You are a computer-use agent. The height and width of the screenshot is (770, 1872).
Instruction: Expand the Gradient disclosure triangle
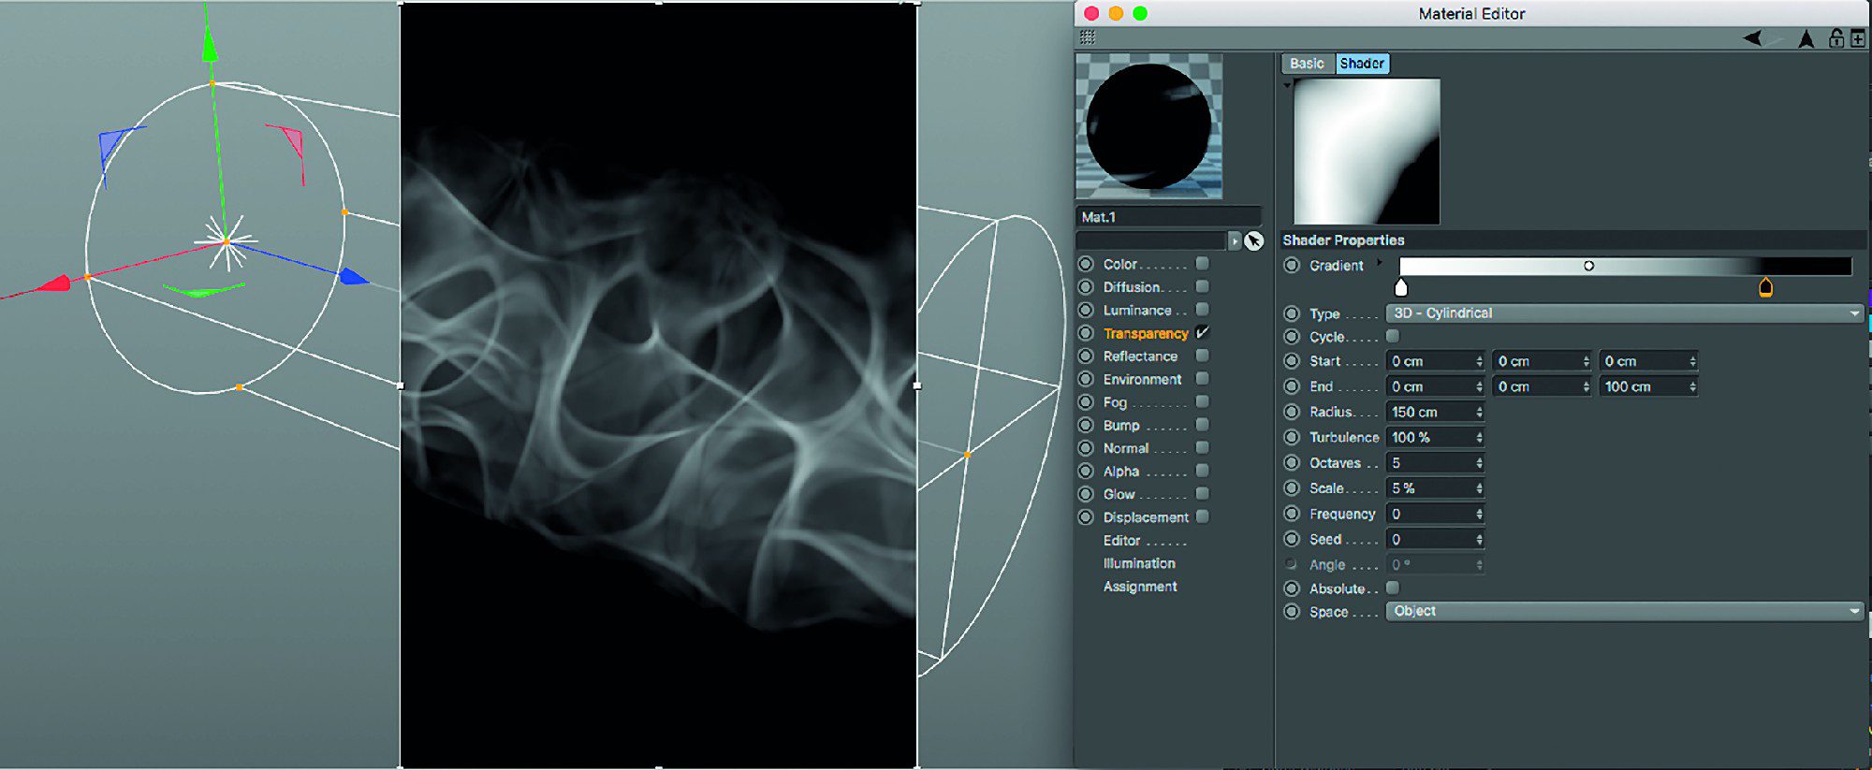(x=1380, y=263)
